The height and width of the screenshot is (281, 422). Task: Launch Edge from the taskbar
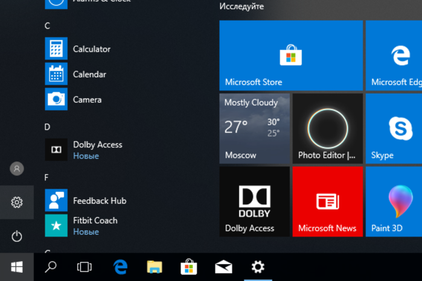pyautogui.click(x=120, y=267)
